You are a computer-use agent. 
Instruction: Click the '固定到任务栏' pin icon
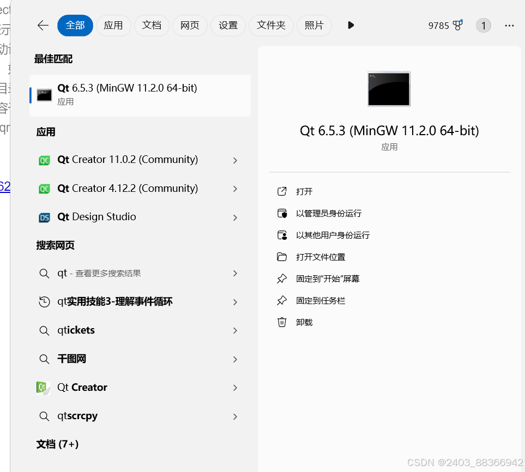pos(282,300)
